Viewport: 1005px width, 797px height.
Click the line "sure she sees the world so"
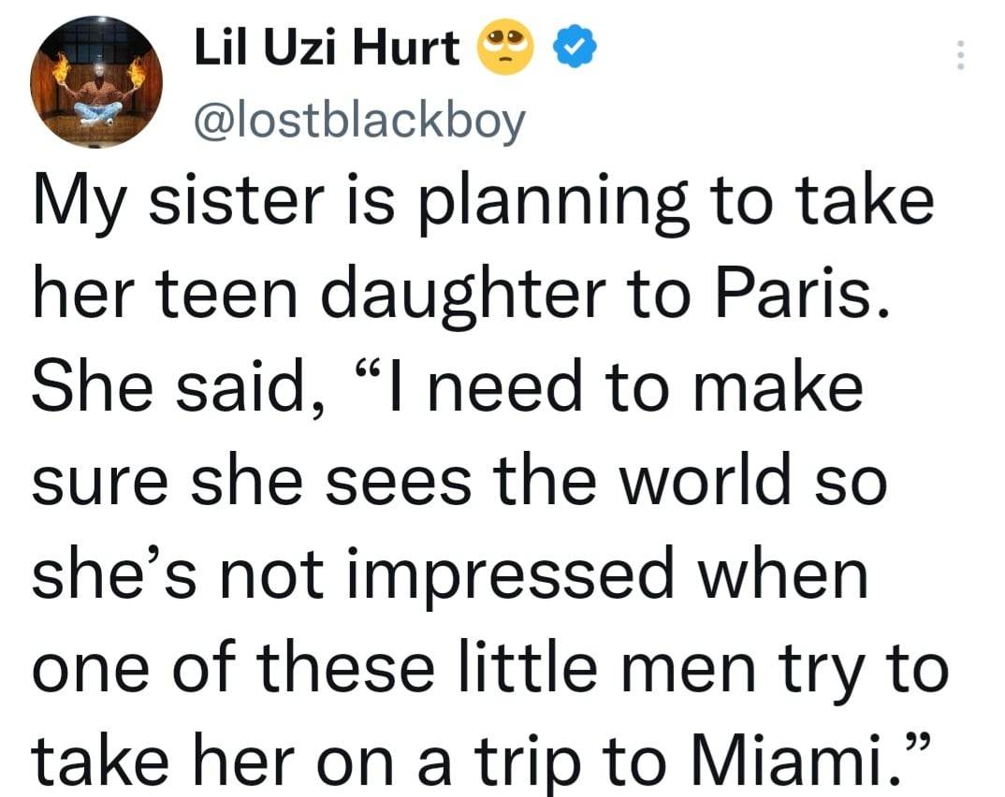tap(459, 482)
